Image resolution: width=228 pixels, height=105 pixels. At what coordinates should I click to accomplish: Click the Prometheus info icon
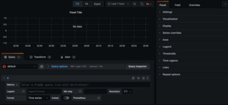pyautogui.click(x=99, y=98)
